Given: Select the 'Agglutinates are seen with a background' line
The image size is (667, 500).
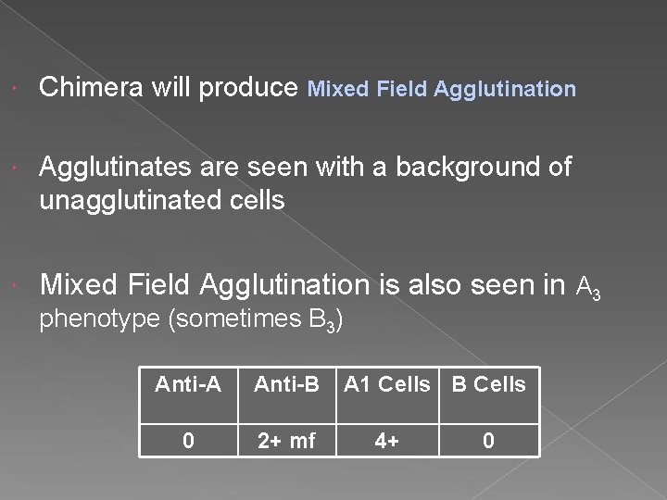Looking at the screenshot, I should 305,167.
